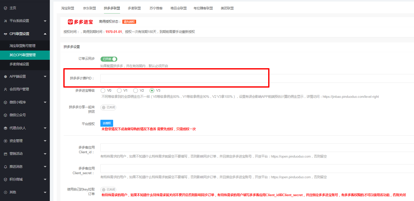Viewport: 414px width, 201px height.
Task: Expand the 微信小程序 menu arrow
Action: click(45, 102)
